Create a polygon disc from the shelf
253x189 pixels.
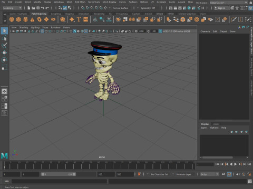53,19
